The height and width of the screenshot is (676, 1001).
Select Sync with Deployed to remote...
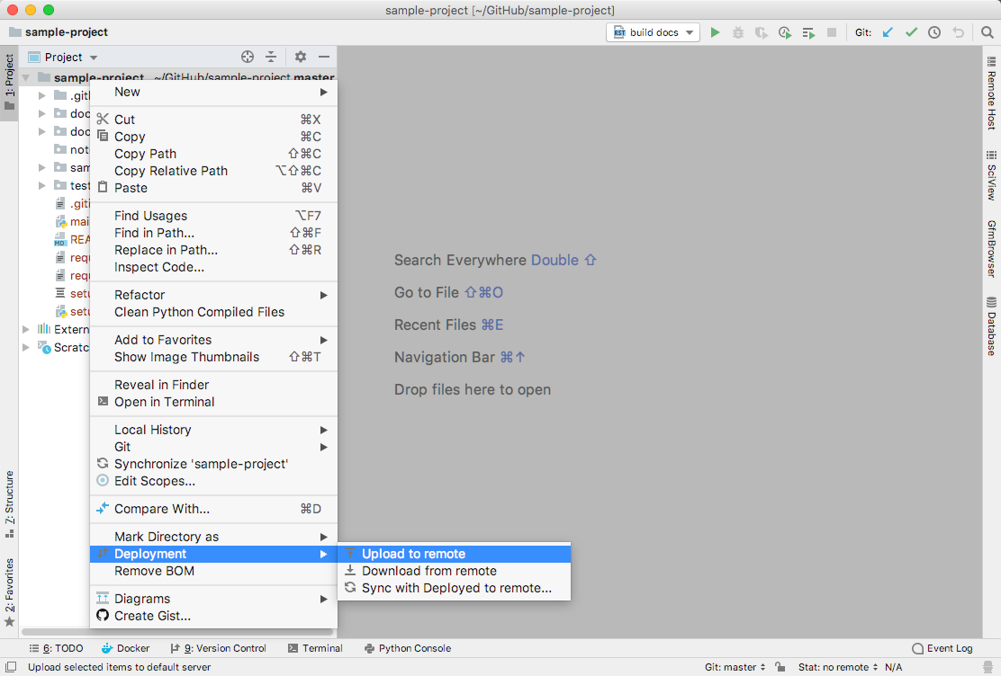tap(454, 588)
